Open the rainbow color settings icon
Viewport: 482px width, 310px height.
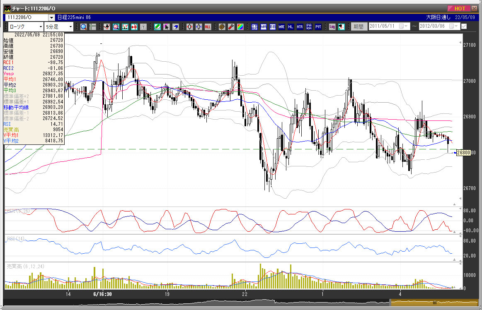pyautogui.click(x=240, y=27)
